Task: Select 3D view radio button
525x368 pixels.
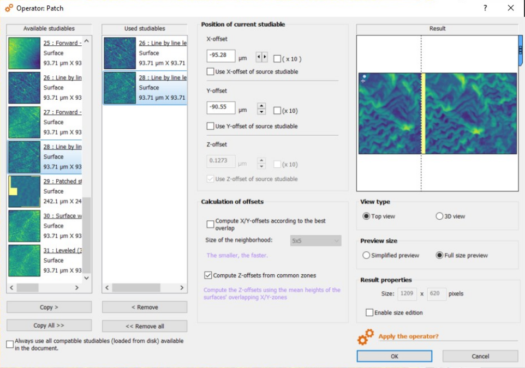Action: (439, 216)
